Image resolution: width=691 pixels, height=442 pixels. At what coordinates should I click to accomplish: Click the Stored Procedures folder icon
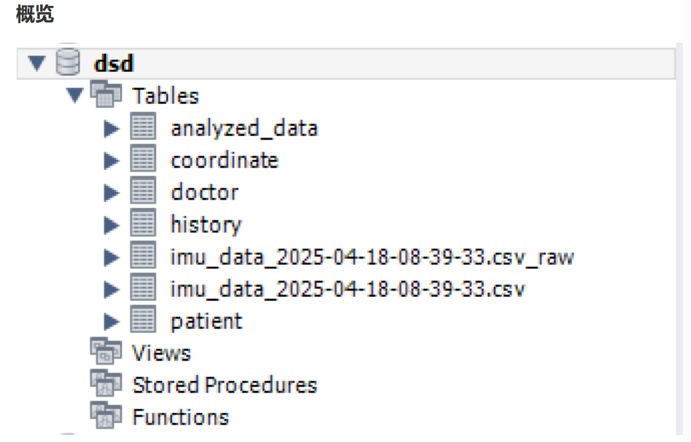[x=106, y=384]
